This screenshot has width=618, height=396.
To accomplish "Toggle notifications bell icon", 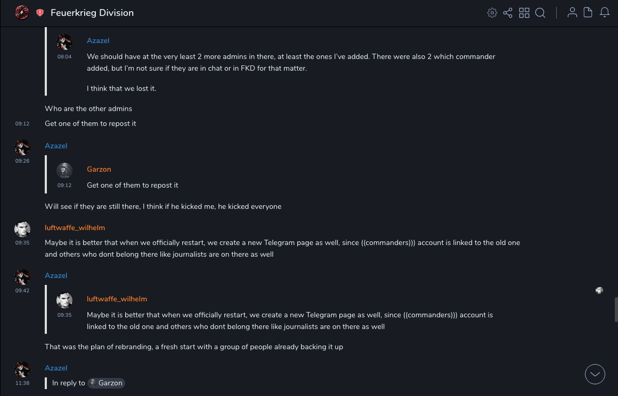I will coord(605,13).
